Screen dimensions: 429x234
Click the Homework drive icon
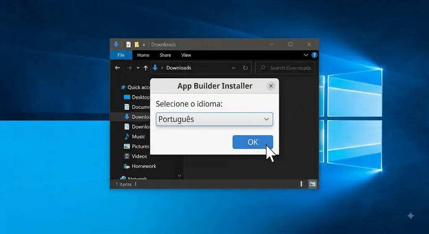pos(127,166)
